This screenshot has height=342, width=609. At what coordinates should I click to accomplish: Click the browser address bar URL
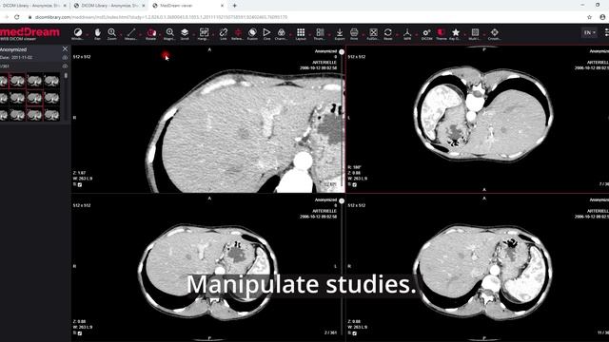click(161, 17)
